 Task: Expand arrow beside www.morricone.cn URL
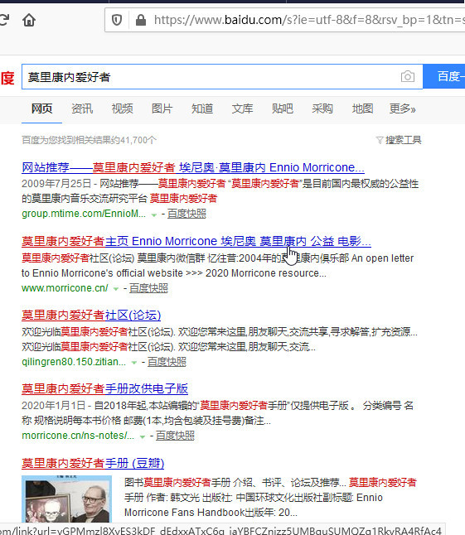click(x=116, y=289)
